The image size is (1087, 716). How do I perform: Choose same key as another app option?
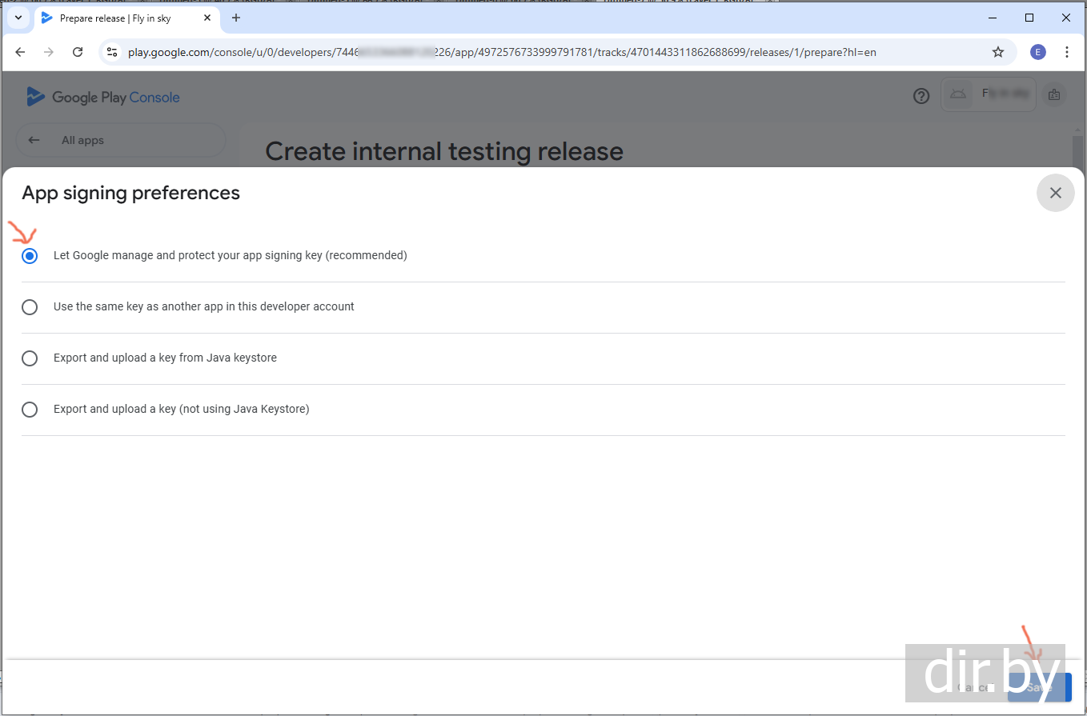pyautogui.click(x=30, y=307)
